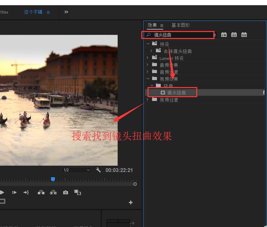Toggle the 32-bit color effects filter
The height and width of the screenshot is (227, 267).
pos(234,35)
